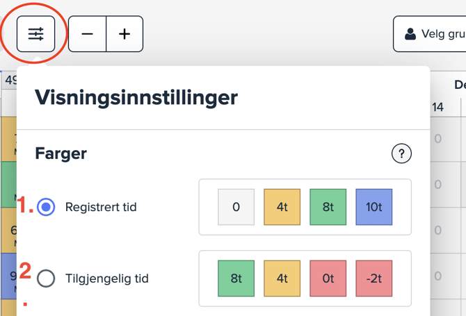The height and width of the screenshot is (316, 466).
Task: Click the green 8t registered swatch
Action: [328, 207]
